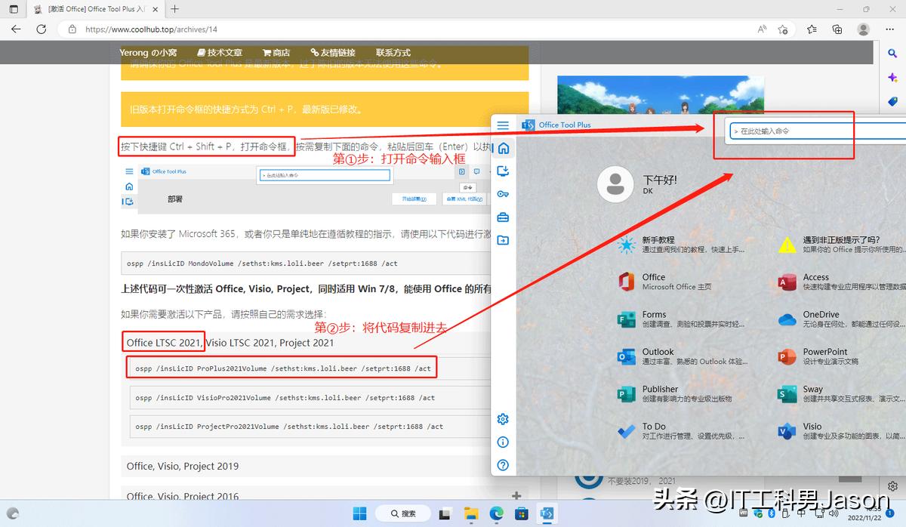The image size is (906, 527).
Task: Open Windows Start button
Action: pos(360,513)
